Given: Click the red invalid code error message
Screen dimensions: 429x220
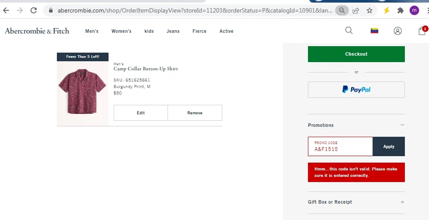Looking at the screenshot, I should 356,172.
